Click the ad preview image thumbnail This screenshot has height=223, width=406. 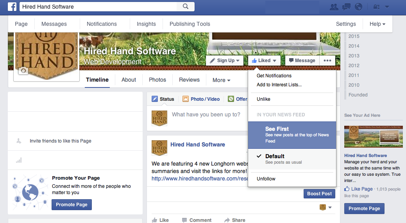coord(374,137)
